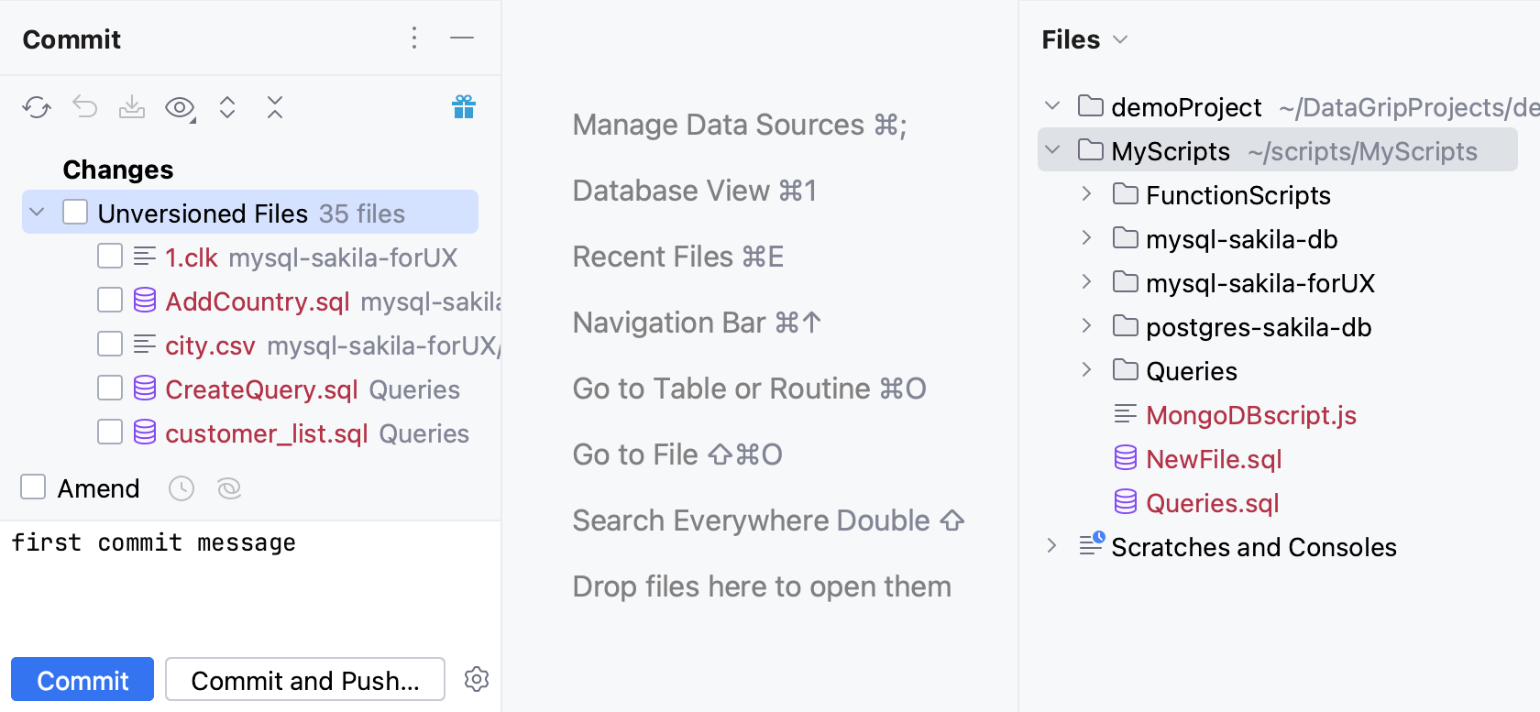This screenshot has width=1540, height=712.
Task: Check the Unversioned Files checkbox
Action: tap(75, 213)
